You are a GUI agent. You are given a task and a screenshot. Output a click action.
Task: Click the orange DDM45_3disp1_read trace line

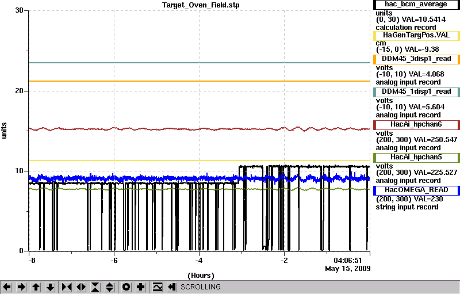(200, 81)
